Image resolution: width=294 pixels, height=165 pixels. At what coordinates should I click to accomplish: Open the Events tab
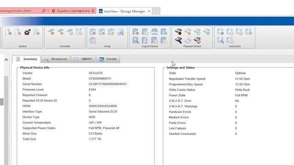(x=108, y=59)
